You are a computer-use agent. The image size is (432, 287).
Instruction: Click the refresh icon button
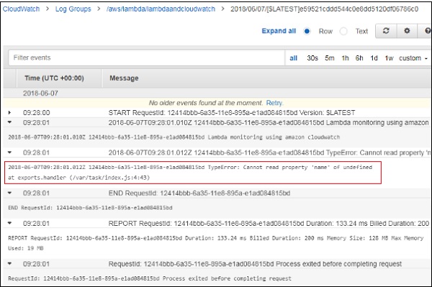[386, 31]
